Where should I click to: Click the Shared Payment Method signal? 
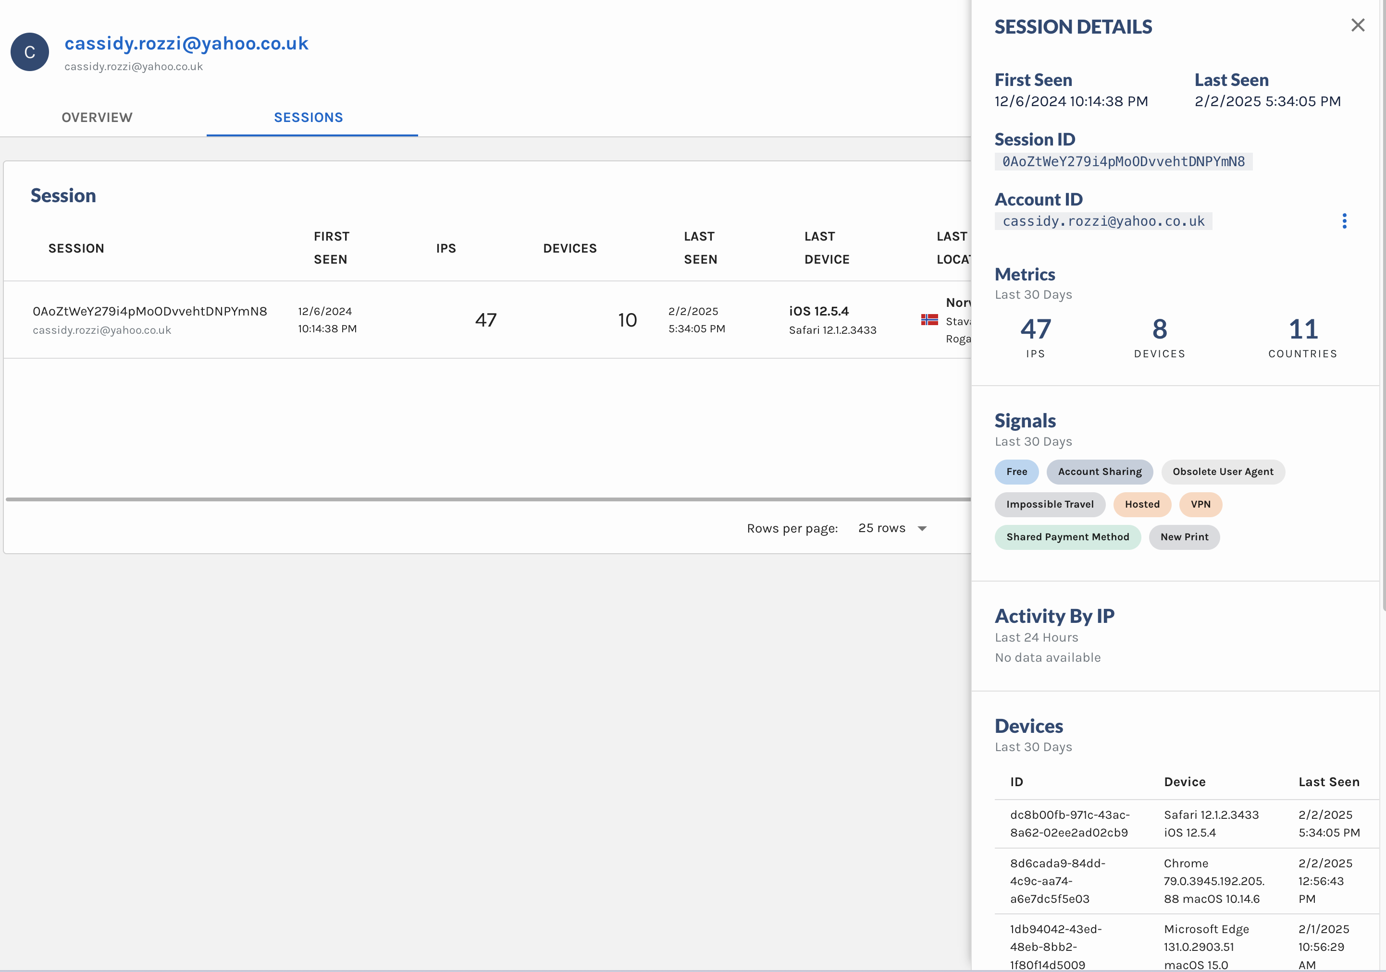coord(1068,536)
